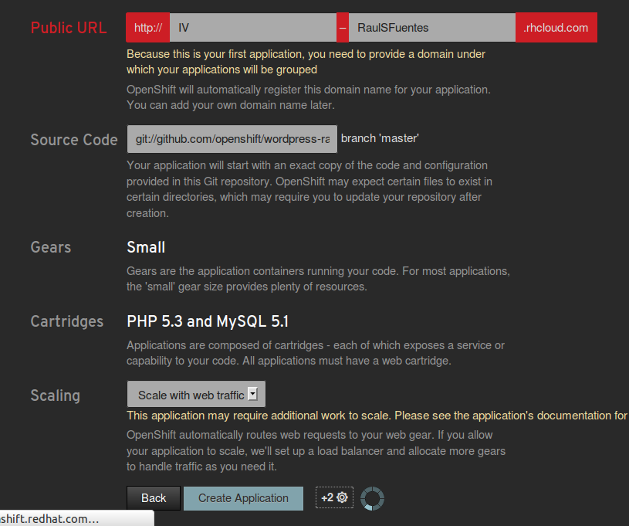629x526 pixels.
Task: Click the 'PHP 5.3 and MySQL 5.1' cartridges text
Action: (x=208, y=321)
